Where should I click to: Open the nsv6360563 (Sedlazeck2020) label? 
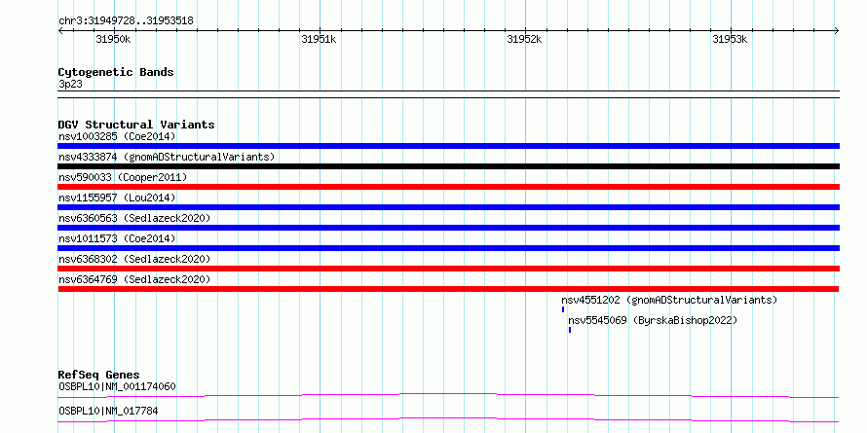click(134, 218)
